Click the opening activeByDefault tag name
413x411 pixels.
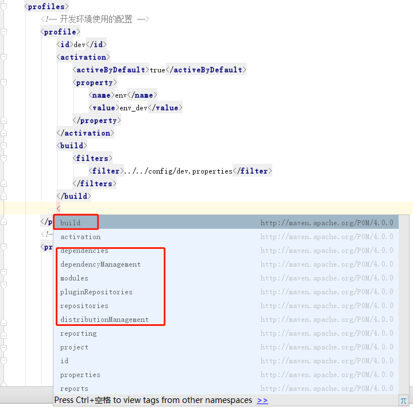[111, 70]
